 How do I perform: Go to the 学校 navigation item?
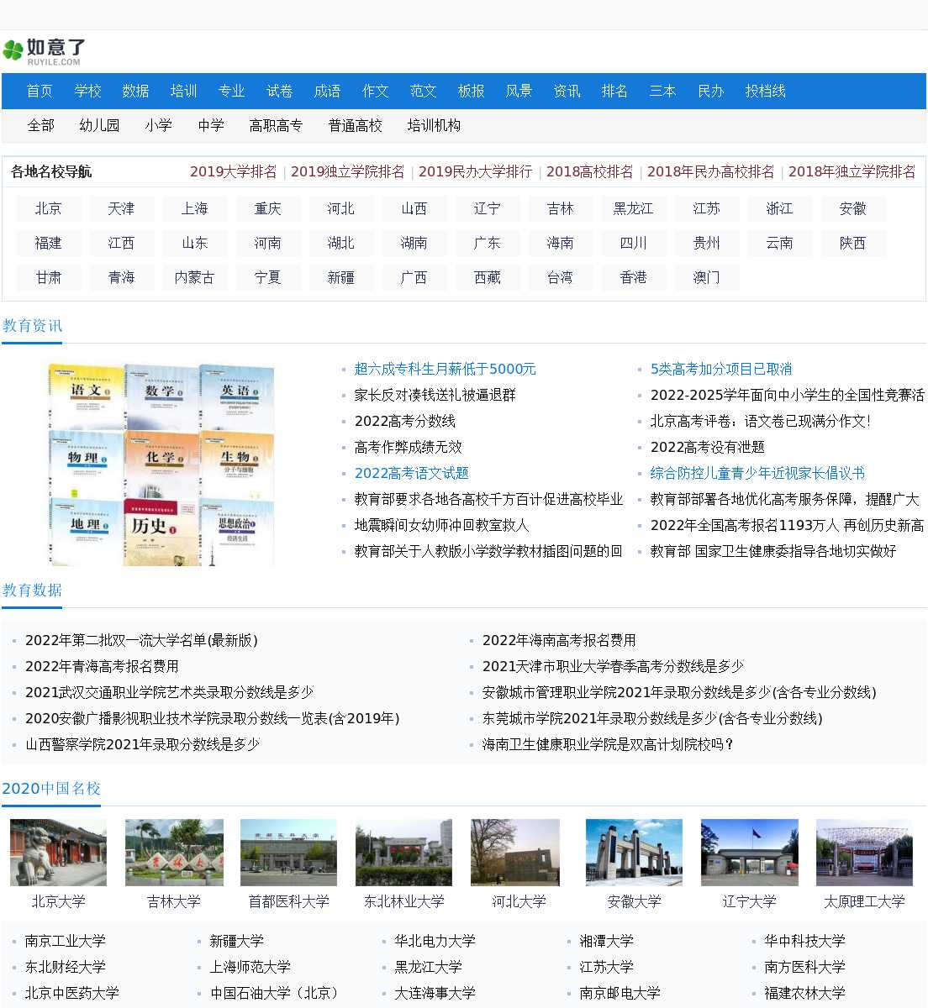coord(87,91)
